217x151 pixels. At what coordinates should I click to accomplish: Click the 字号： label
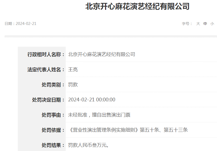(x=187, y=24)
